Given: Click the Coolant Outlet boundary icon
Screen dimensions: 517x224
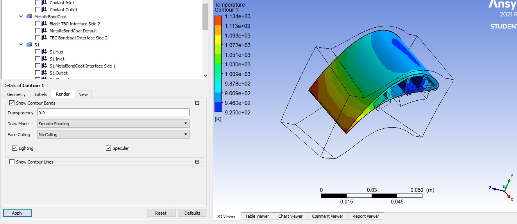Looking at the screenshot, I should pyautogui.click(x=45, y=10).
